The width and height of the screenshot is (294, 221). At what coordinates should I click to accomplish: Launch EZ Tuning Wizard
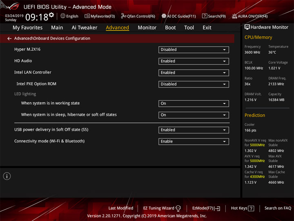point(158,208)
